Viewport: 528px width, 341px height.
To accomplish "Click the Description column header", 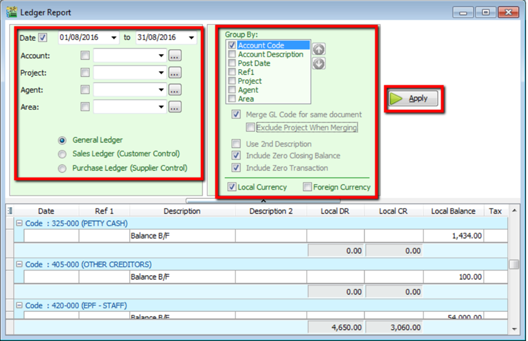I will 182,211.
